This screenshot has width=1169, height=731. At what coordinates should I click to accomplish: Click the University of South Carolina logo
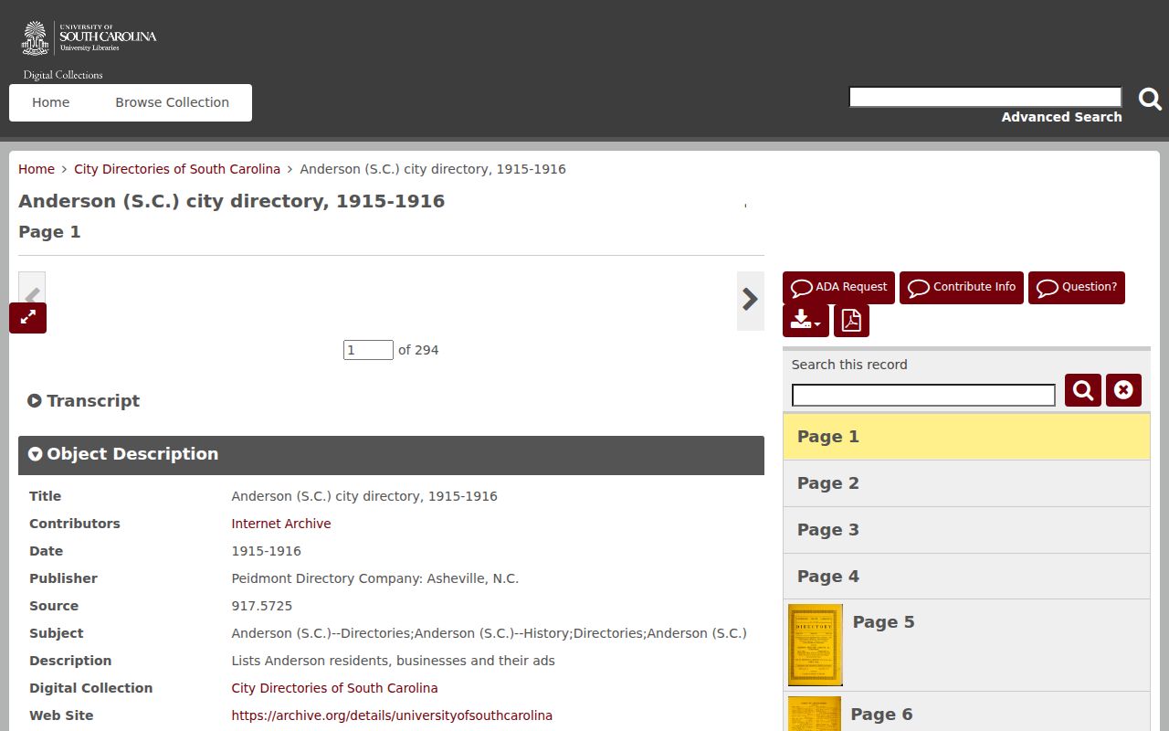[x=90, y=38]
